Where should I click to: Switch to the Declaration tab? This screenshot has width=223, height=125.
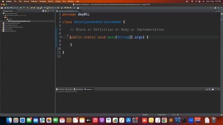(78, 89)
